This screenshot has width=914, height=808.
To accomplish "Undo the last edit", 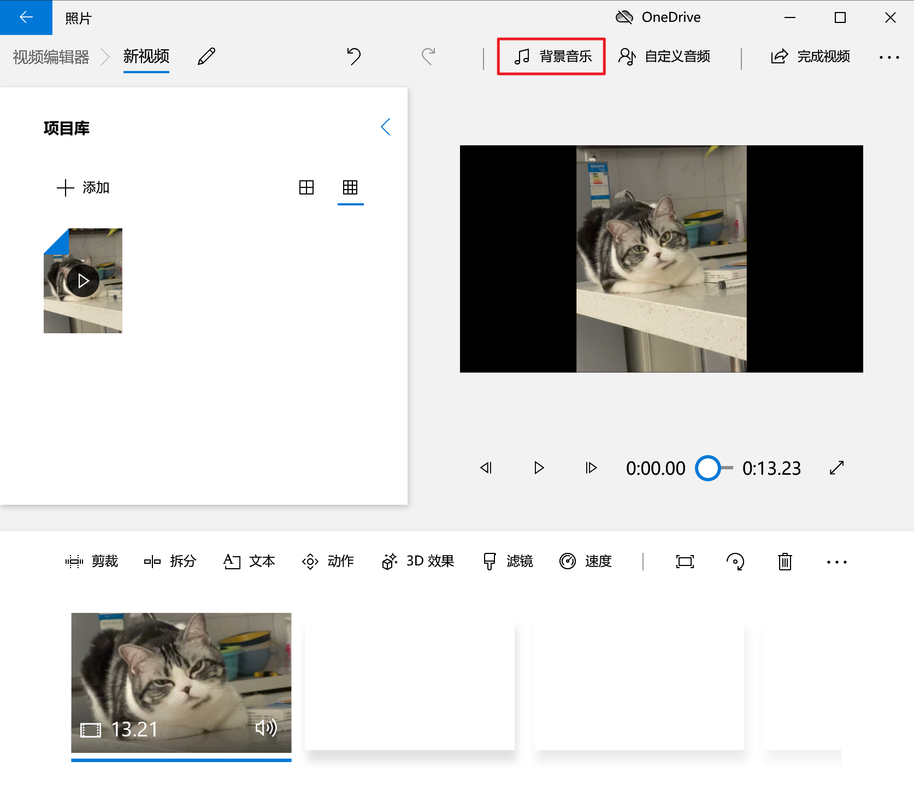I will (354, 56).
